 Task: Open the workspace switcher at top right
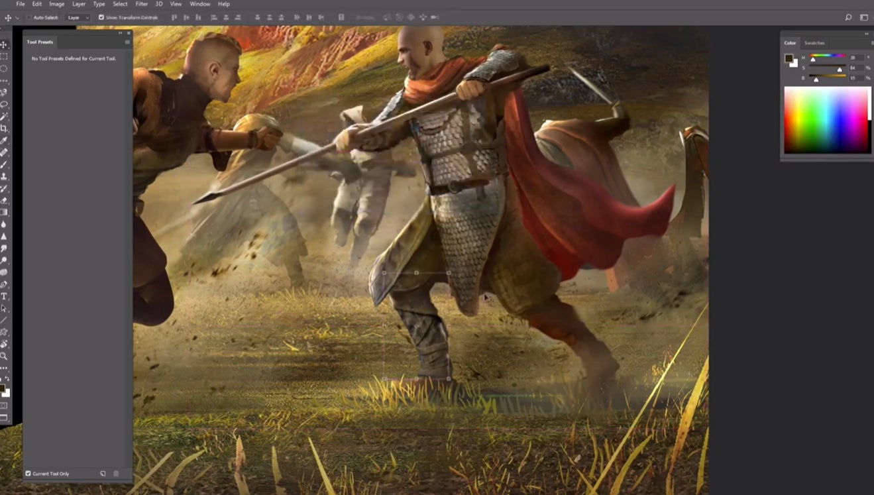coord(864,17)
